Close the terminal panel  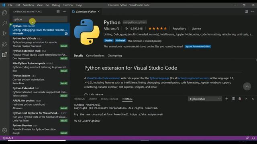tap(253, 99)
